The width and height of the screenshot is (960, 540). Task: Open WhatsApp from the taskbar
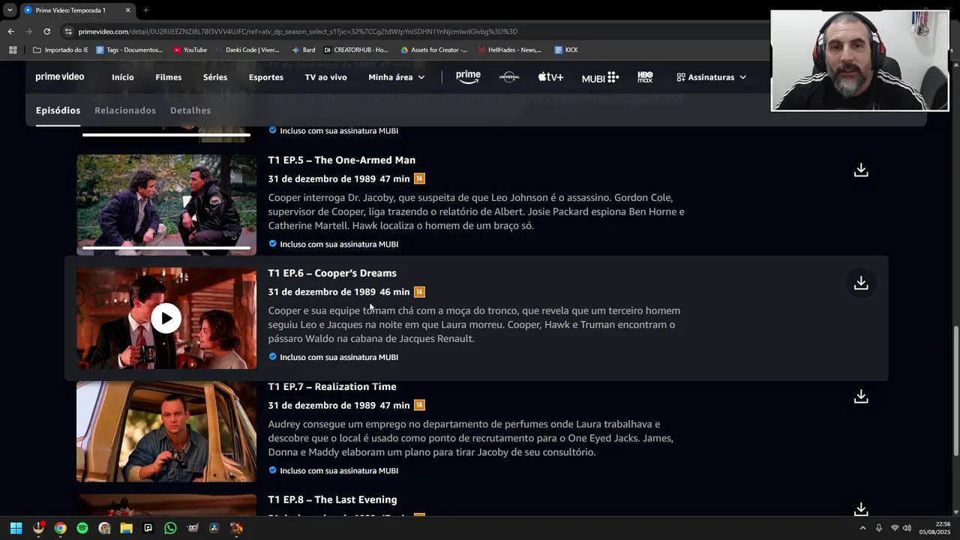(x=170, y=528)
